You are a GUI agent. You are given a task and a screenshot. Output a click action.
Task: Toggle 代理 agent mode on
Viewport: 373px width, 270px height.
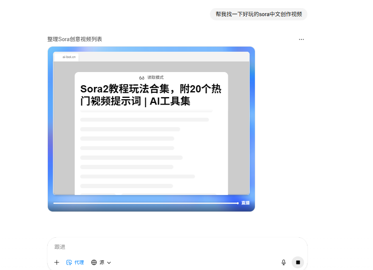coord(75,262)
